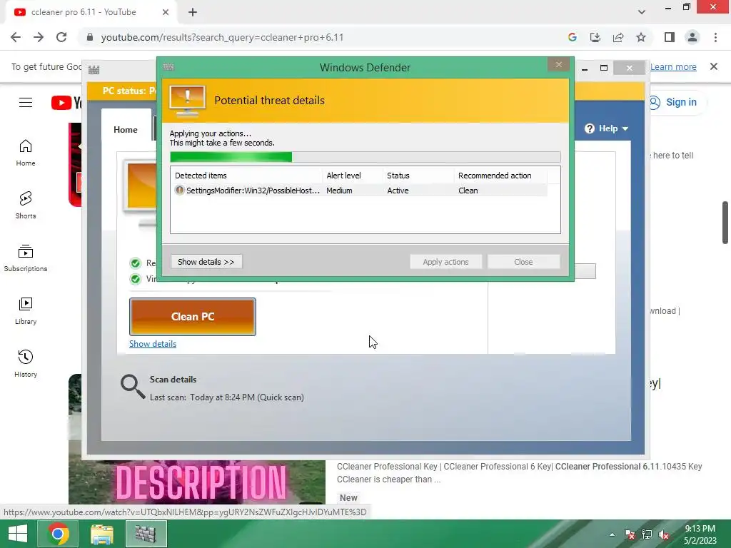Open the Windows Start button
This screenshot has height=548, width=731.
click(x=18, y=534)
